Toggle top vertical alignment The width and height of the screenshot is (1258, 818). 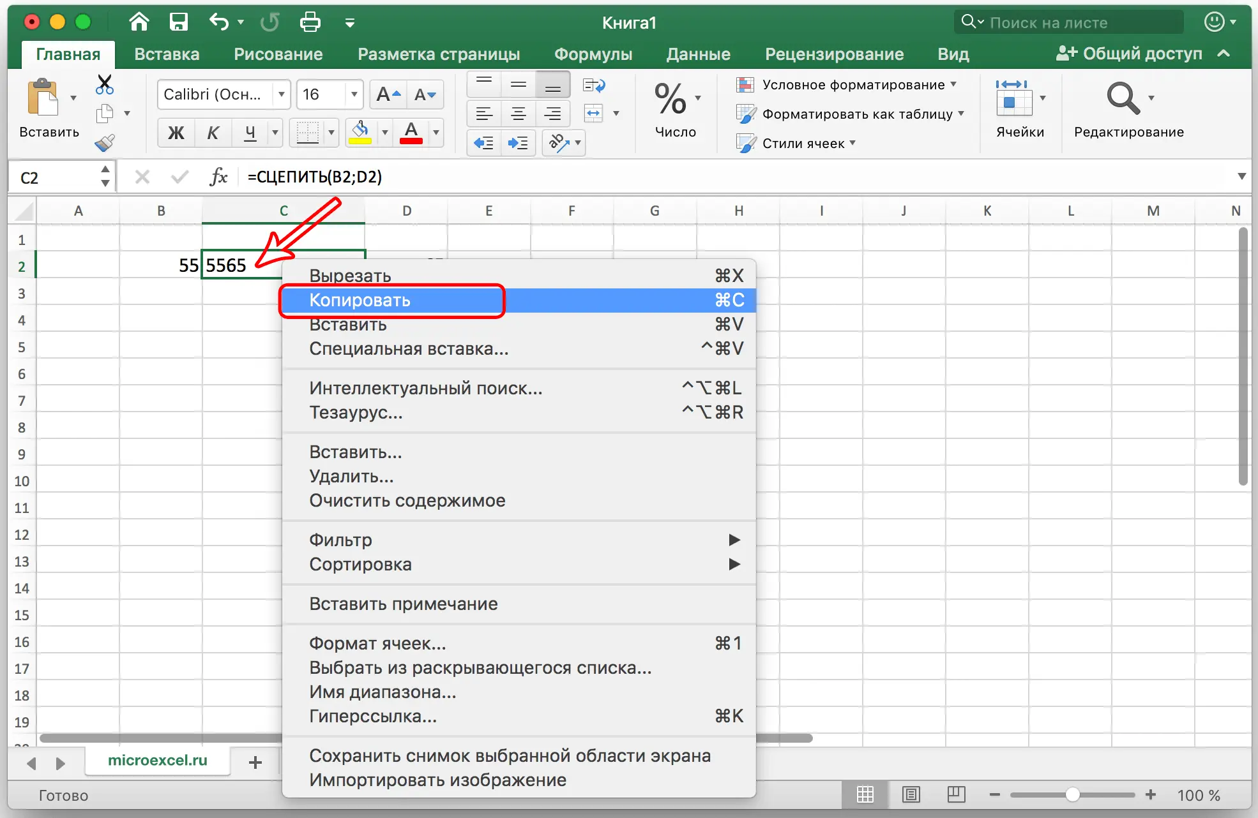[x=484, y=84]
